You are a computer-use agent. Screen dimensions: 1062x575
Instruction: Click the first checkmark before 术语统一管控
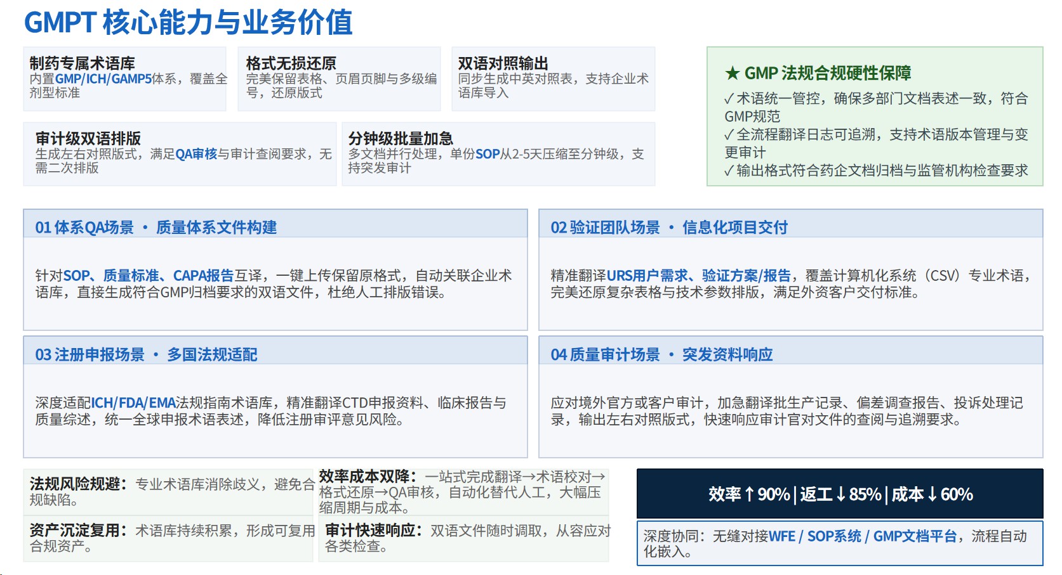pyautogui.click(x=729, y=100)
